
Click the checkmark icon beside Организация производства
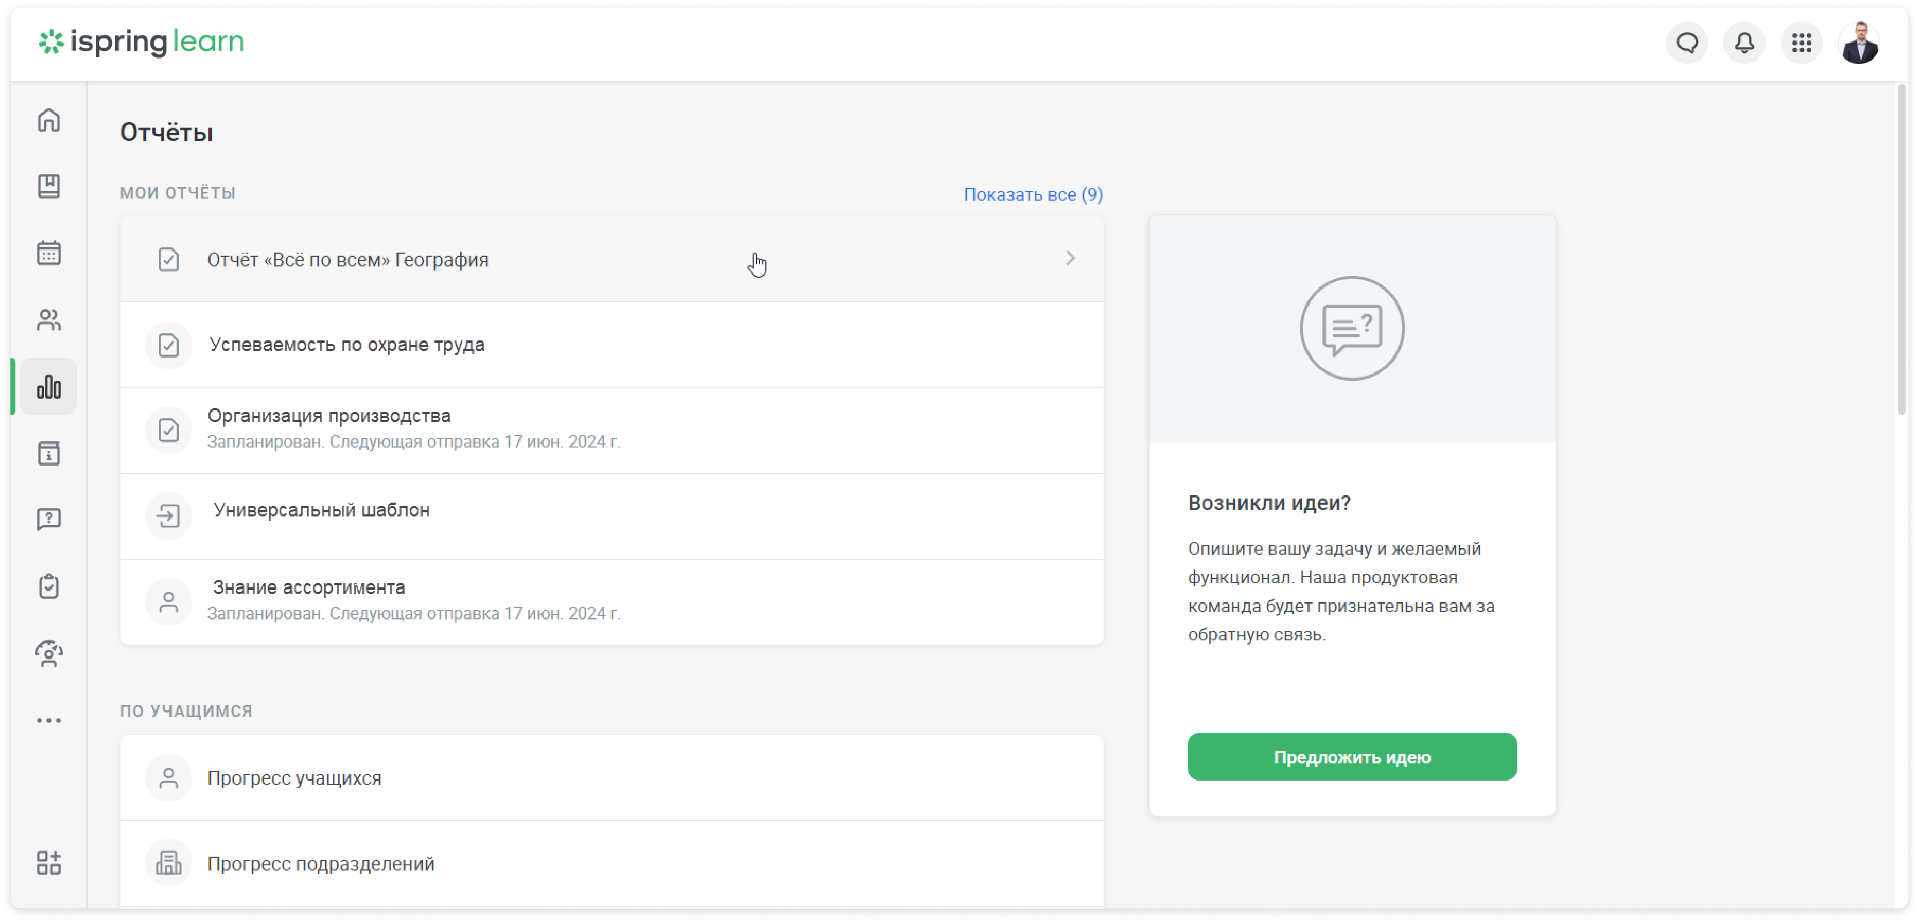coord(168,430)
